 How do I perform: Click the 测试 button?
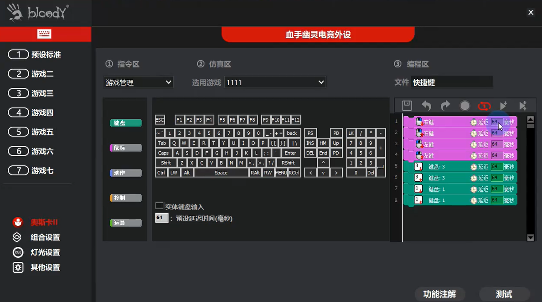(x=504, y=294)
